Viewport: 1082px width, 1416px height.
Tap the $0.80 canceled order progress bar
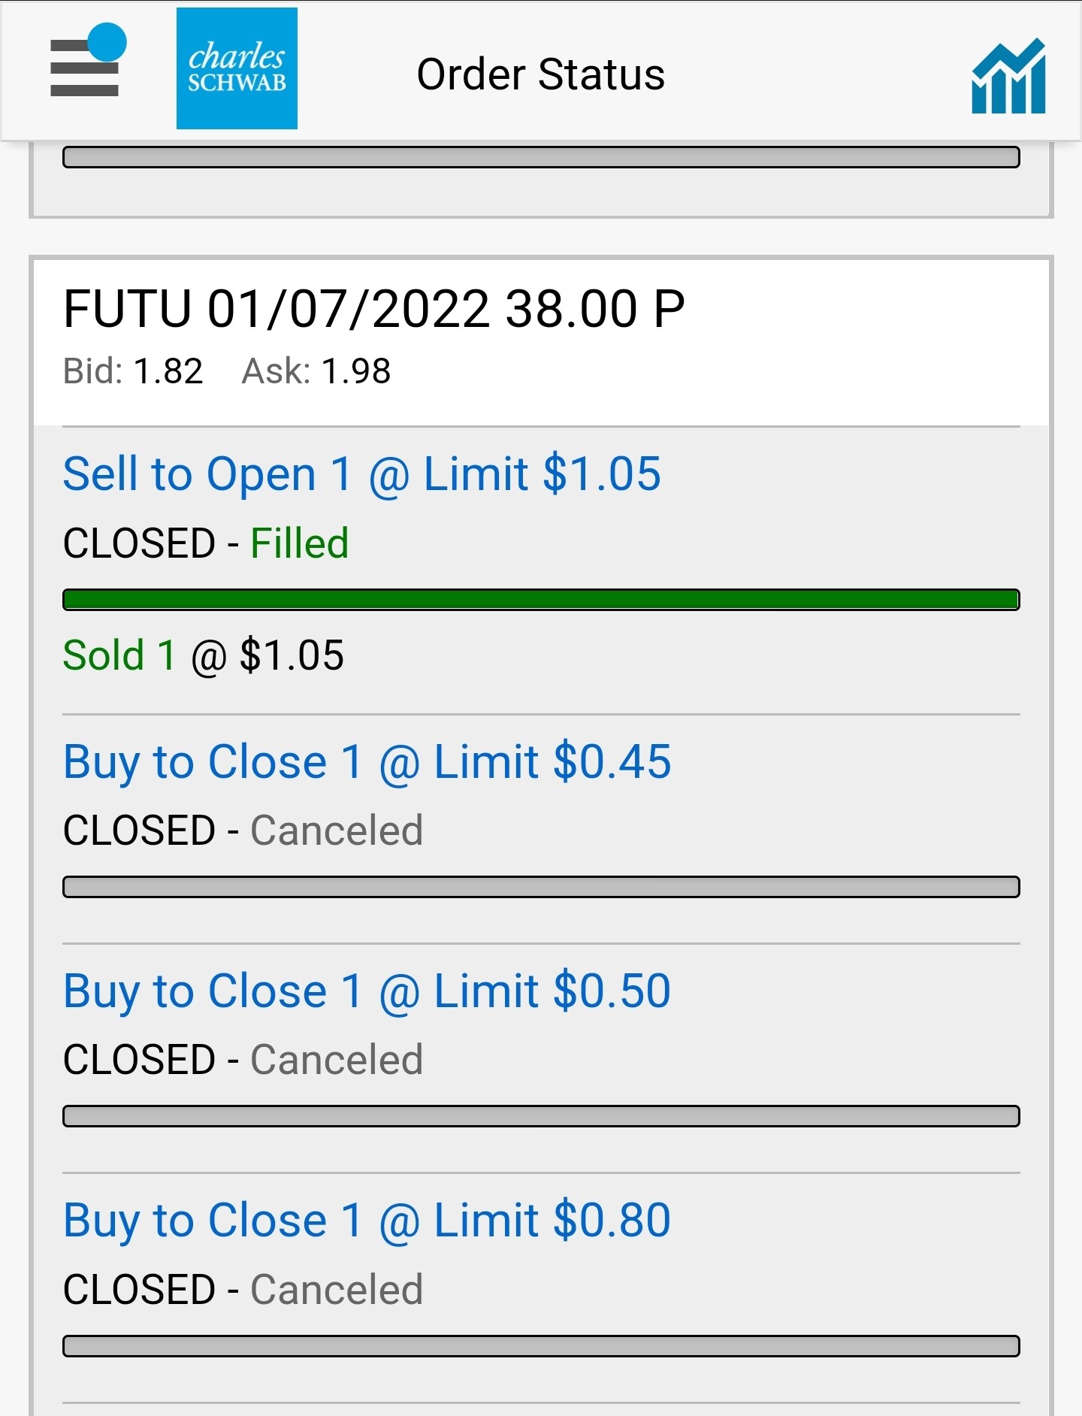(x=541, y=1346)
